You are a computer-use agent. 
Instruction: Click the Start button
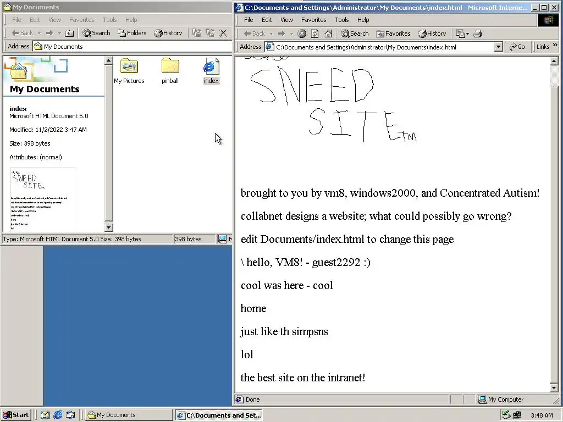[16, 415]
